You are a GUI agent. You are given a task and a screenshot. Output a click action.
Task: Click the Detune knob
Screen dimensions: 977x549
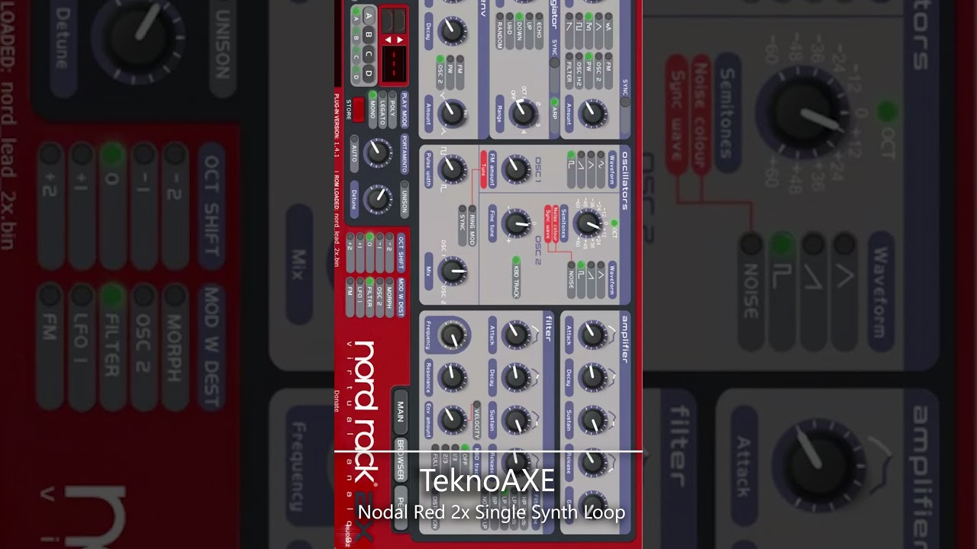click(x=377, y=198)
